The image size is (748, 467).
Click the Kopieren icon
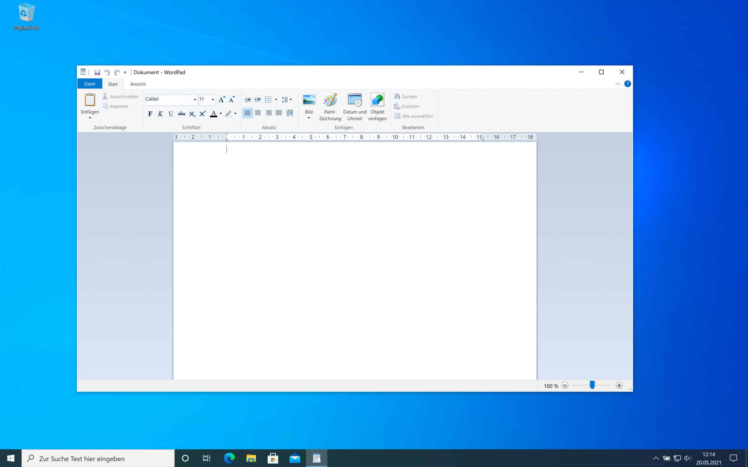pos(106,106)
